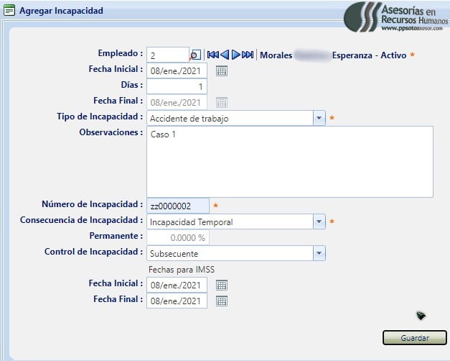Click into the Empleado number field

[168, 55]
